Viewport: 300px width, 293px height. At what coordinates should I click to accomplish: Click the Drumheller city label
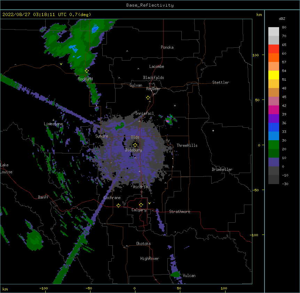pos(222,169)
